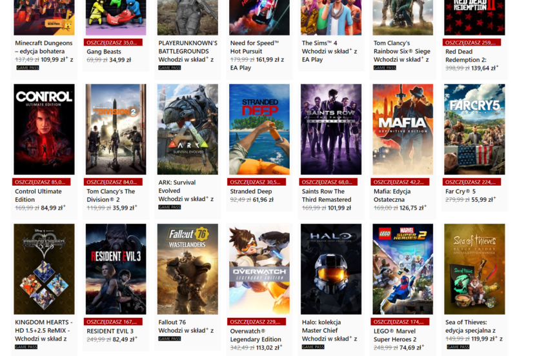Click Mafia OSZCZĘDZASZ 42,2 banner
Viewport: 535px width, 356px height.
click(x=400, y=182)
